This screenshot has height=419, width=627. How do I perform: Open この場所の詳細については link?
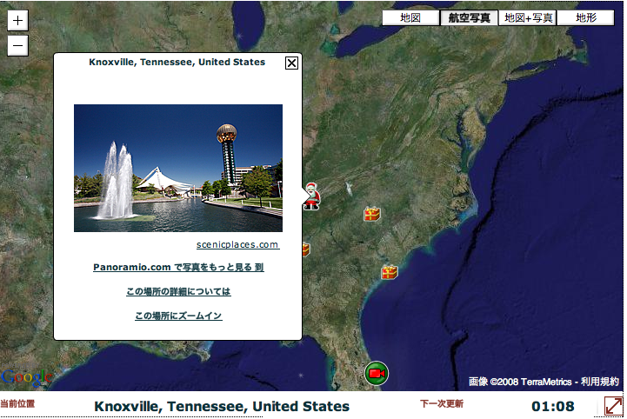pyautogui.click(x=178, y=291)
